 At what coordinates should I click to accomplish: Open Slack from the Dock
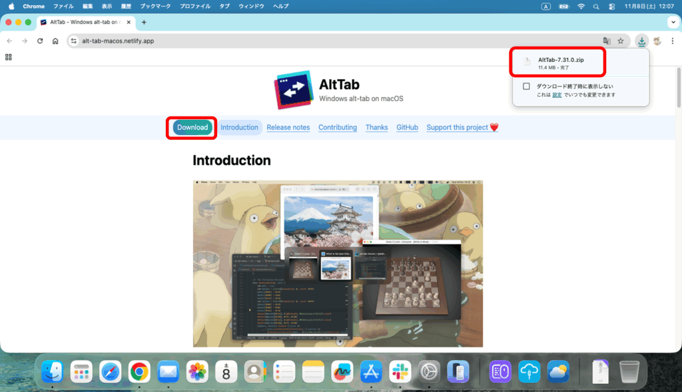tap(400, 371)
